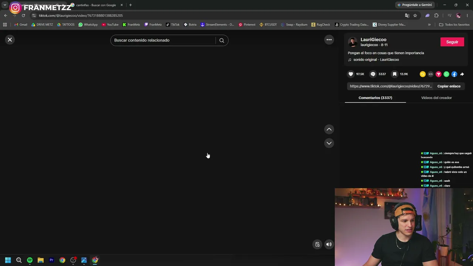Show hidden bookmarks with the overflow chevron
Image resolution: width=473 pixels, height=266 pixels.
pos(429,25)
